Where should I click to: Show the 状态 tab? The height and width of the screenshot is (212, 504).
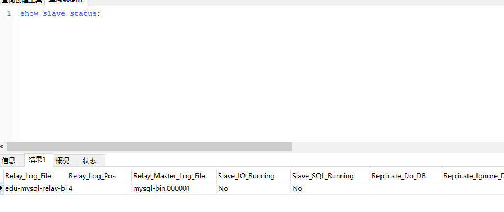tap(89, 160)
